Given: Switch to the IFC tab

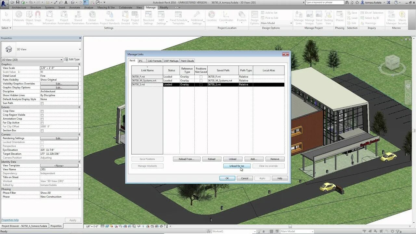Looking at the screenshot, I should pos(141,61).
